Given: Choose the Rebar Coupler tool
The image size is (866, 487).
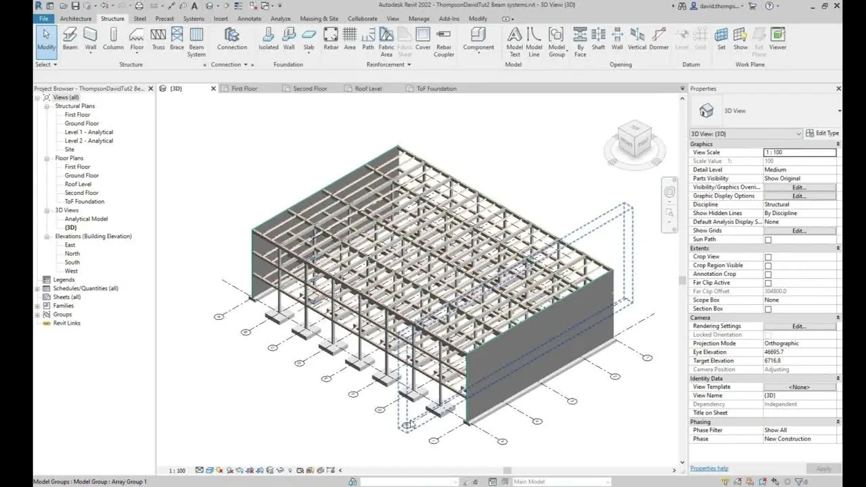Looking at the screenshot, I should coord(444,42).
